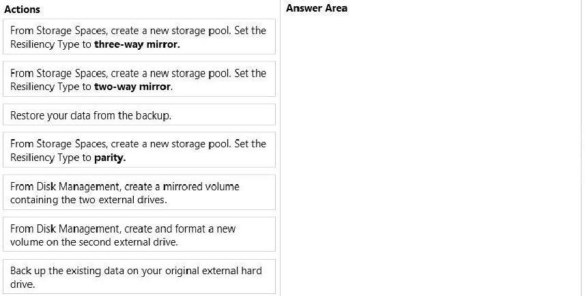
Task: Click the Actions heading
Action: [x=22, y=10]
